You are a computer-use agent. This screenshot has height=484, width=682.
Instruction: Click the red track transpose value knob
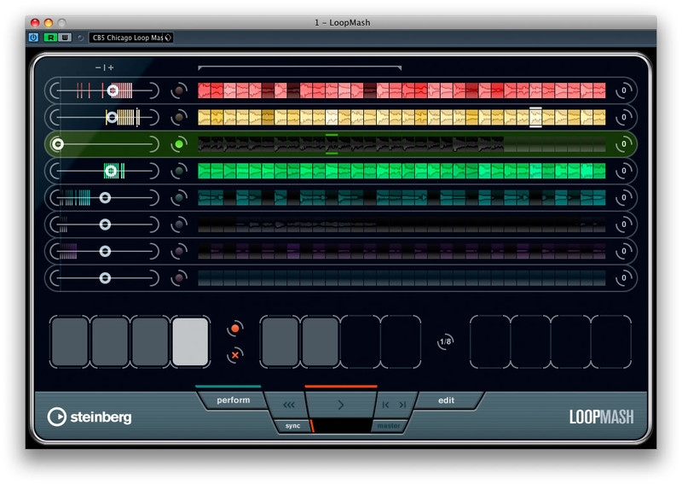pos(624,90)
